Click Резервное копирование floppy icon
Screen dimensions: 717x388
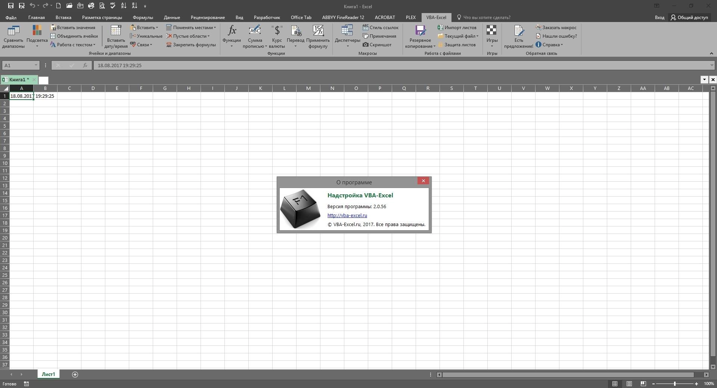(420, 37)
